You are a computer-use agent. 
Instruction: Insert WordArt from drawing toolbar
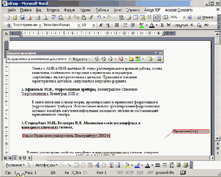tap(97, 165)
